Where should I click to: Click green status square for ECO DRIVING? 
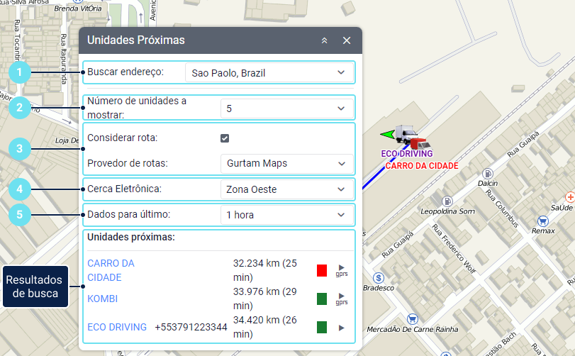[322, 327]
